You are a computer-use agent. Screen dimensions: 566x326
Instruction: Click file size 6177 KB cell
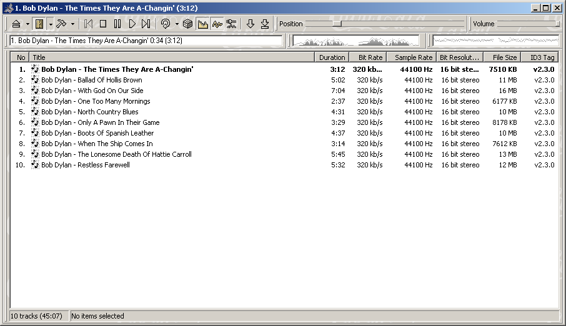click(504, 101)
